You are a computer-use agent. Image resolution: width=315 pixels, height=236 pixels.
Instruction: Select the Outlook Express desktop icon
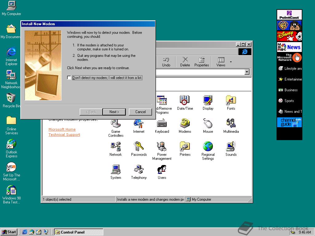pyautogui.click(x=11, y=149)
